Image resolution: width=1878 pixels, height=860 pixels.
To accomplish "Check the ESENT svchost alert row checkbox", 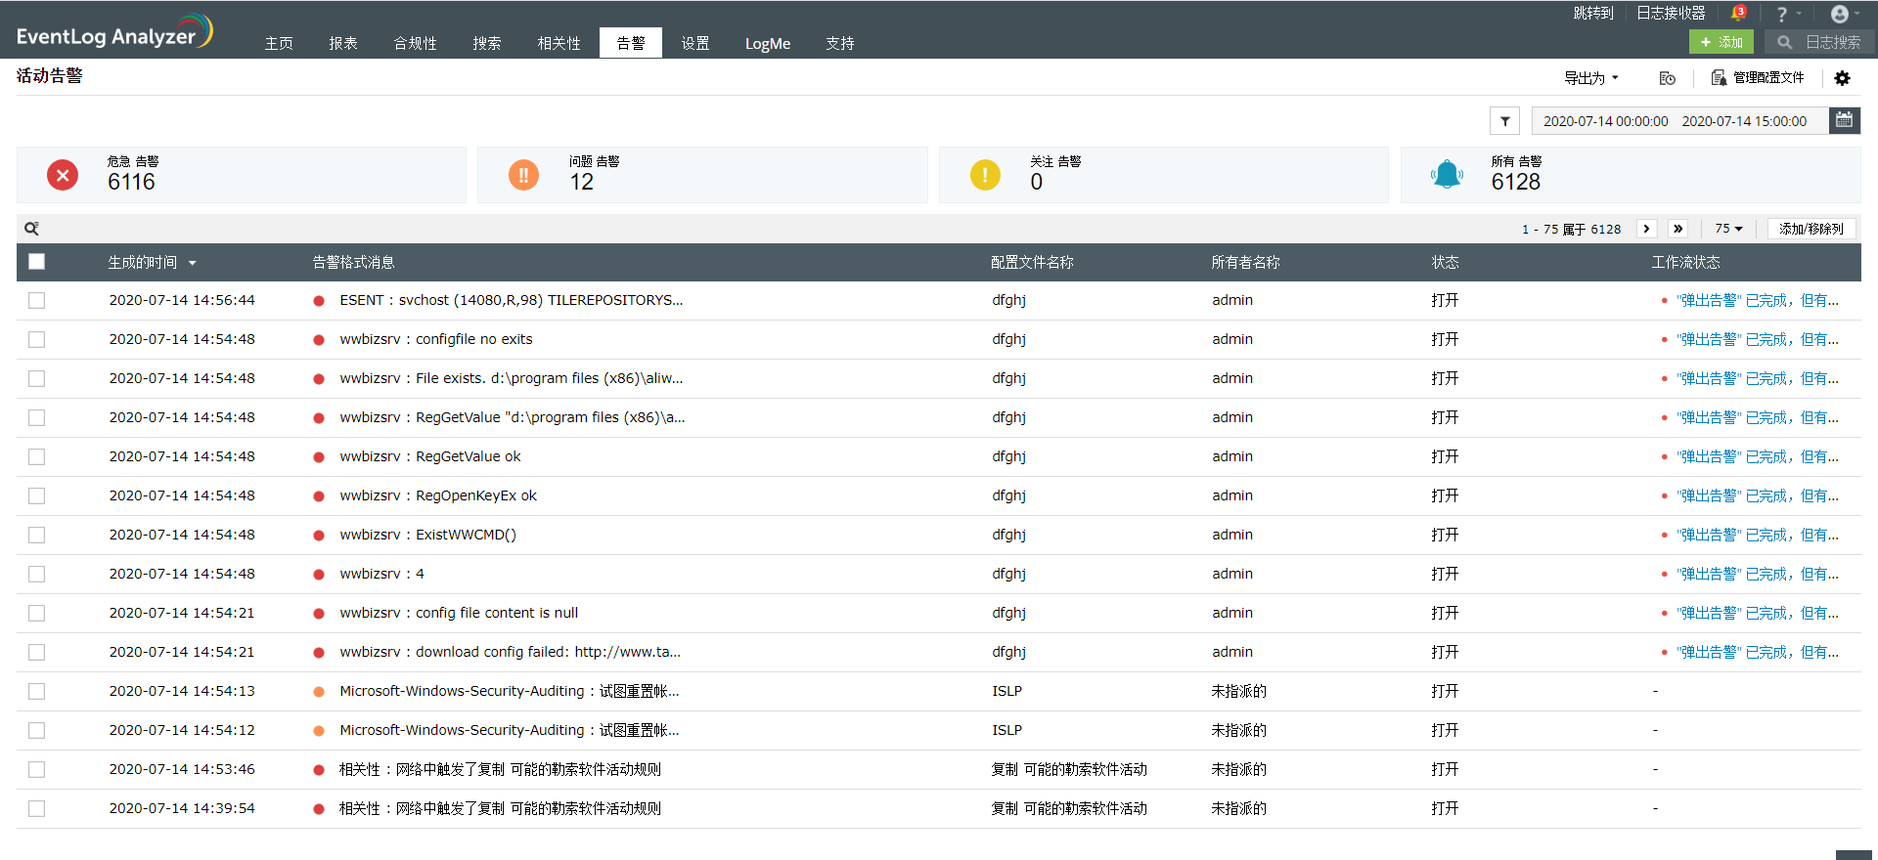I will [37, 301].
